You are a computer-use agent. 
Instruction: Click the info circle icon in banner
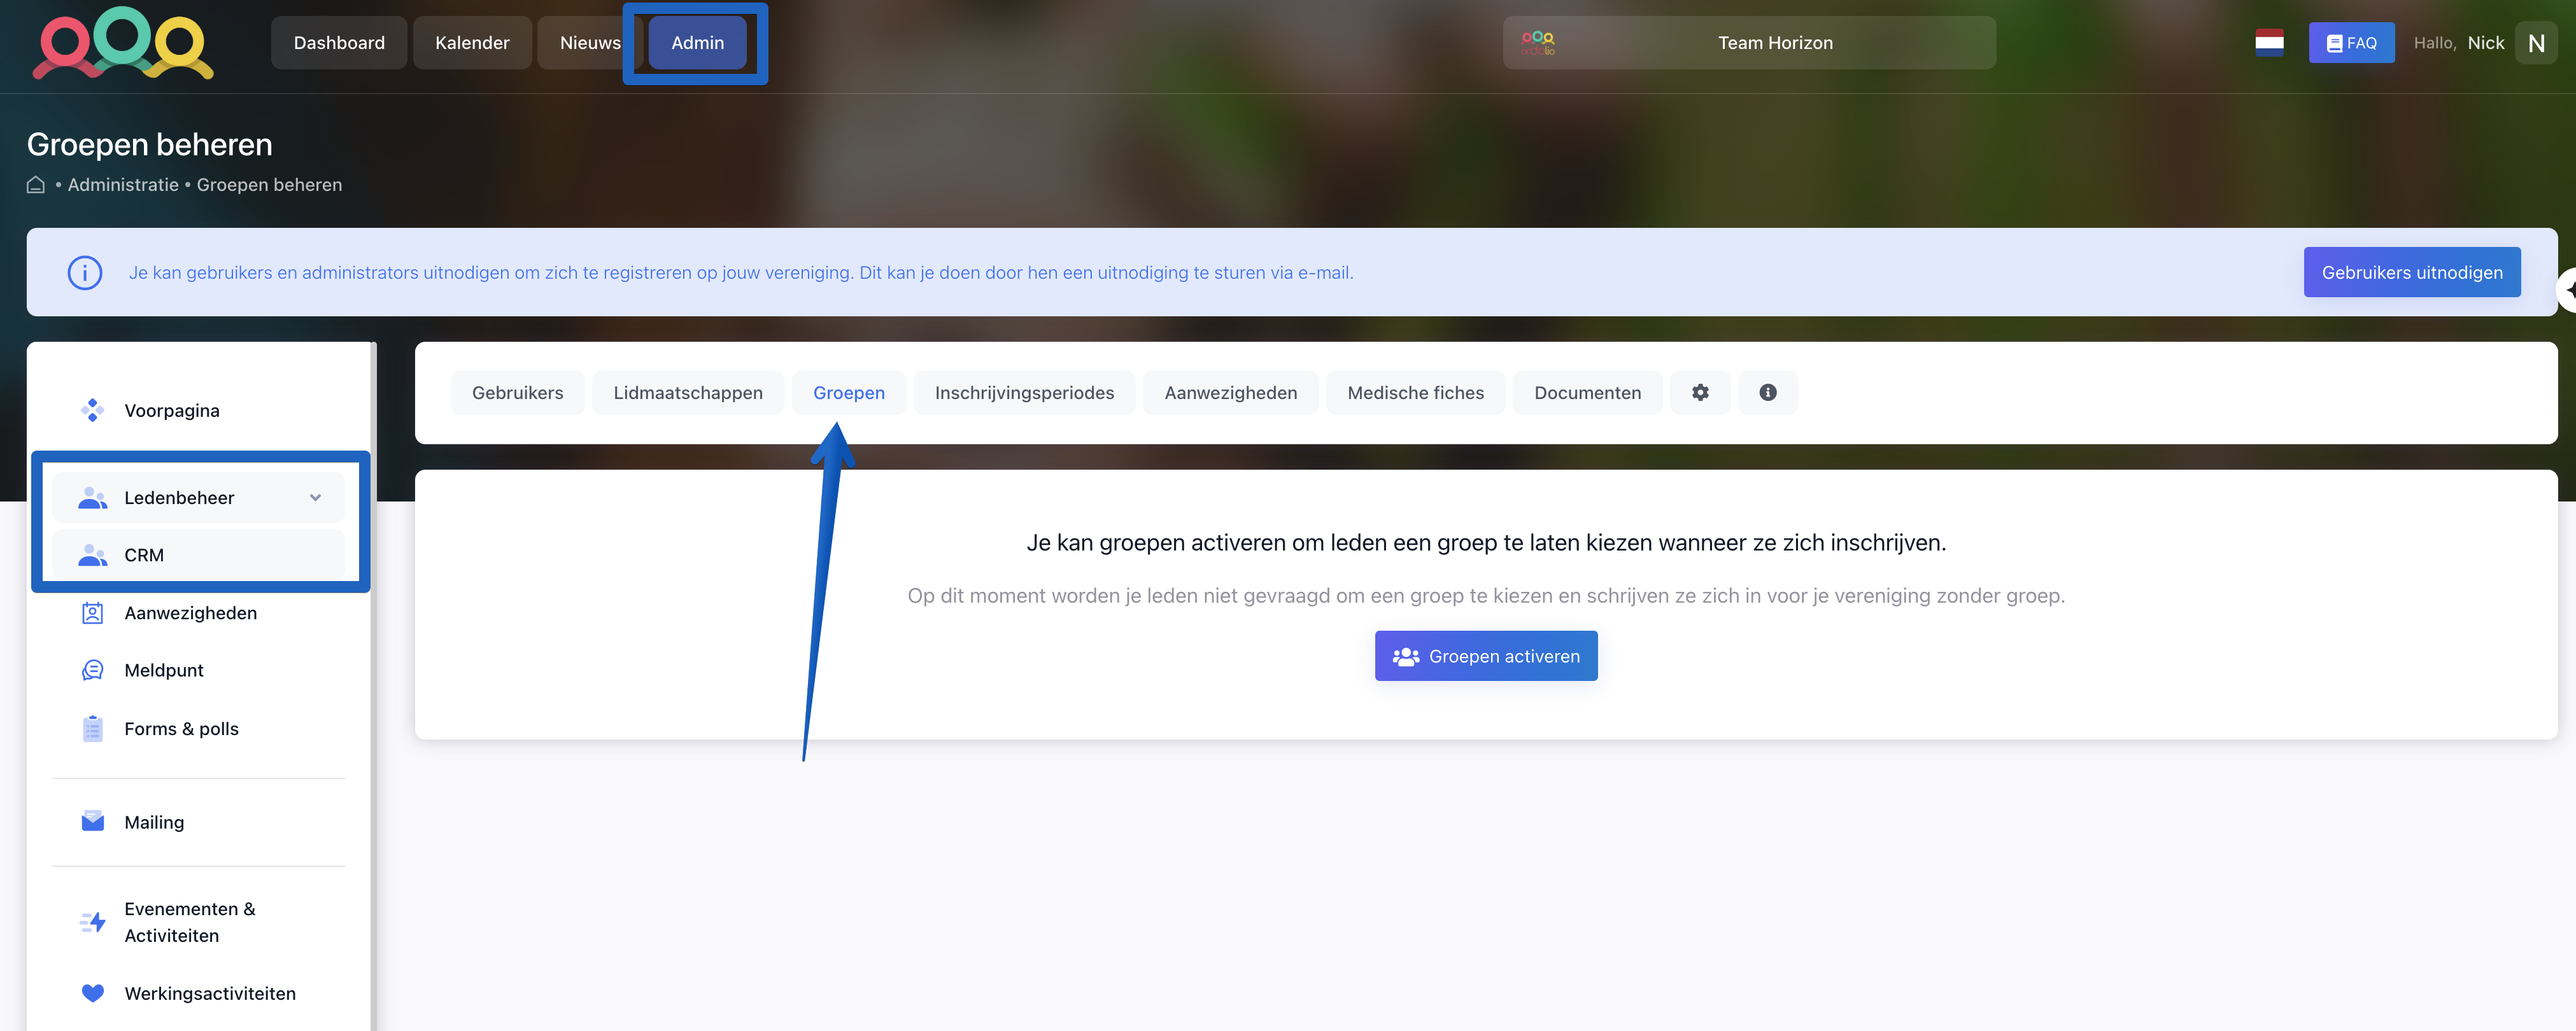(x=85, y=272)
